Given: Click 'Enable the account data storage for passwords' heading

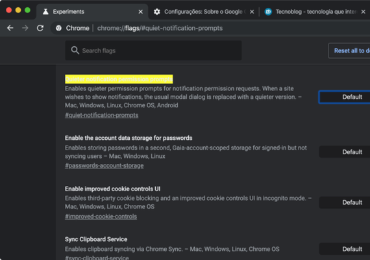Looking at the screenshot, I should pyautogui.click(x=129, y=138).
